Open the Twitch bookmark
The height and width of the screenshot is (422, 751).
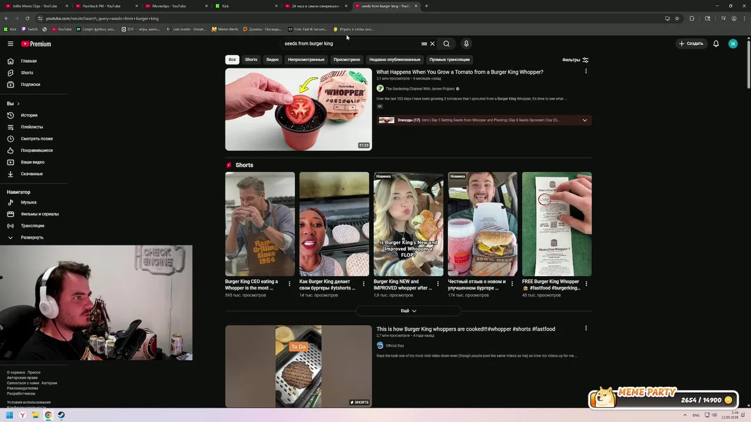29,29
